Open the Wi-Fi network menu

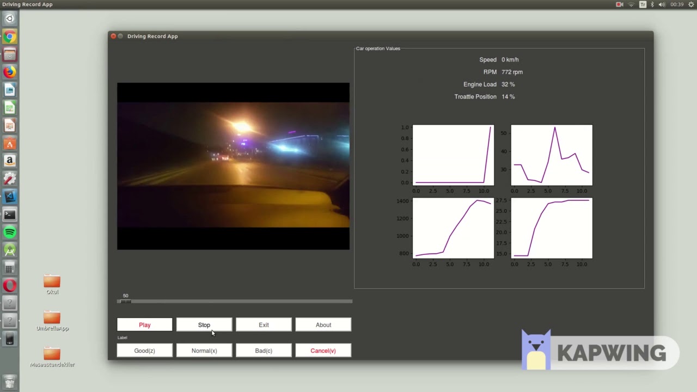631,4
